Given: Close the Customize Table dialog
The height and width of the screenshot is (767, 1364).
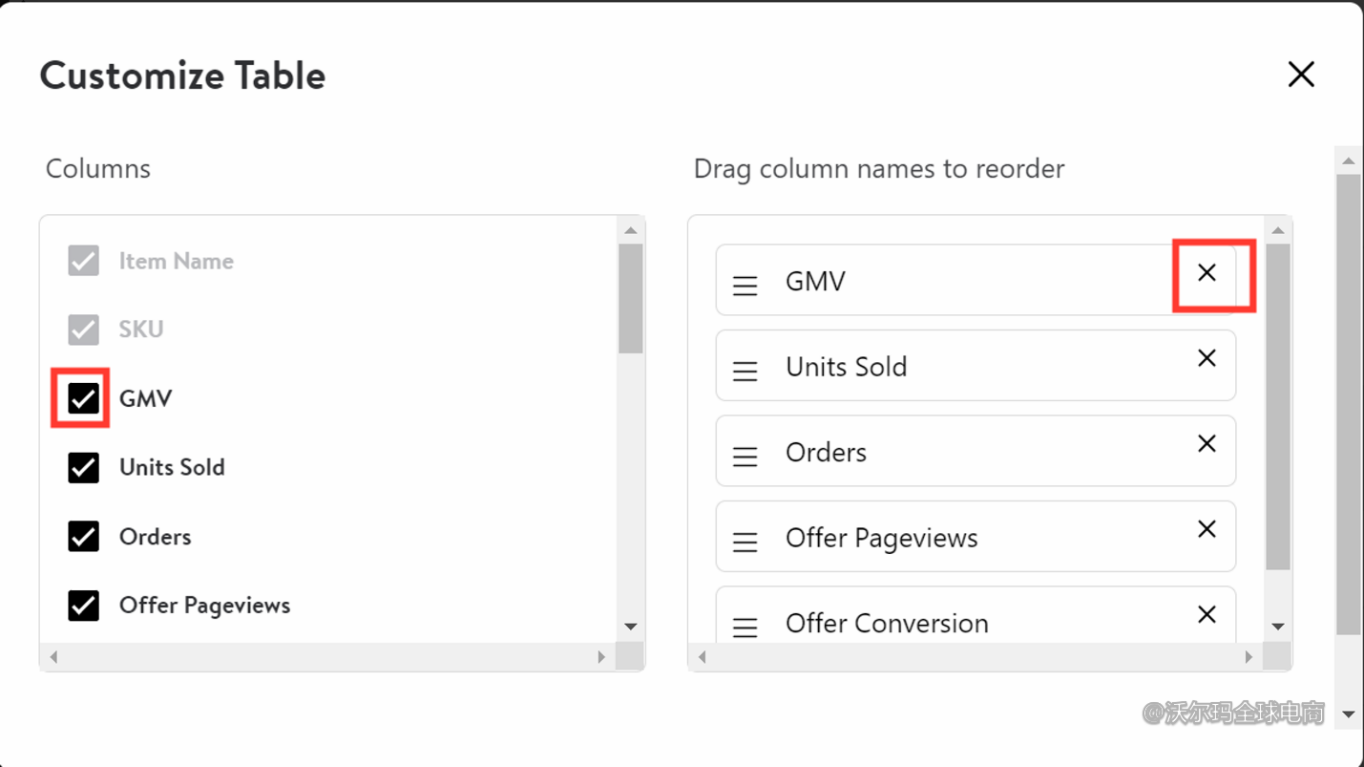Looking at the screenshot, I should (1301, 75).
